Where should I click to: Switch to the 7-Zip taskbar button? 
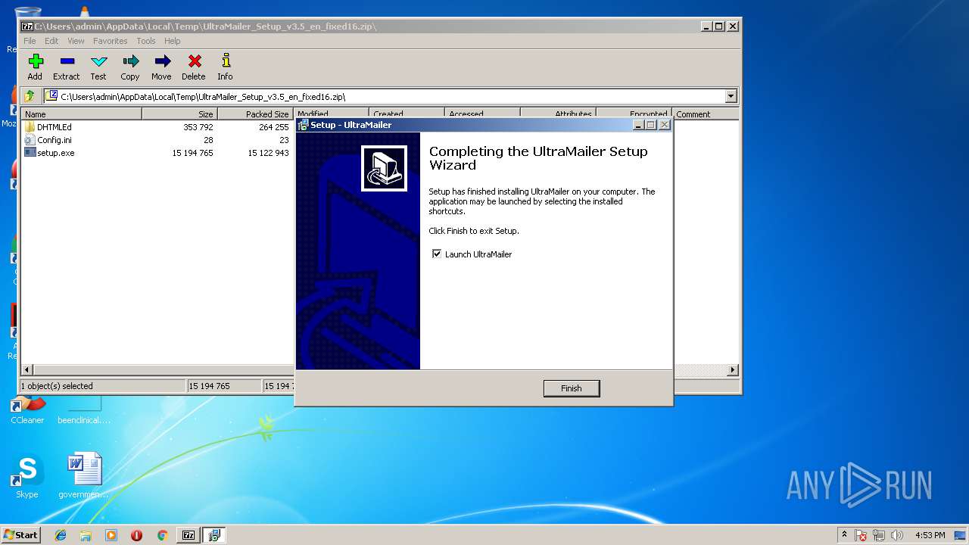click(189, 535)
